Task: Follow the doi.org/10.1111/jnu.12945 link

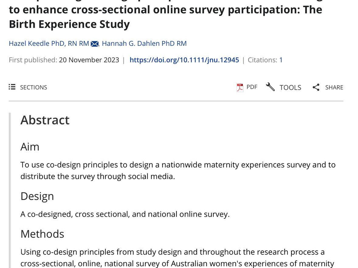Action: point(184,60)
